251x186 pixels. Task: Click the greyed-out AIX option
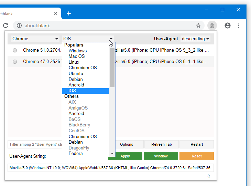point(86,102)
